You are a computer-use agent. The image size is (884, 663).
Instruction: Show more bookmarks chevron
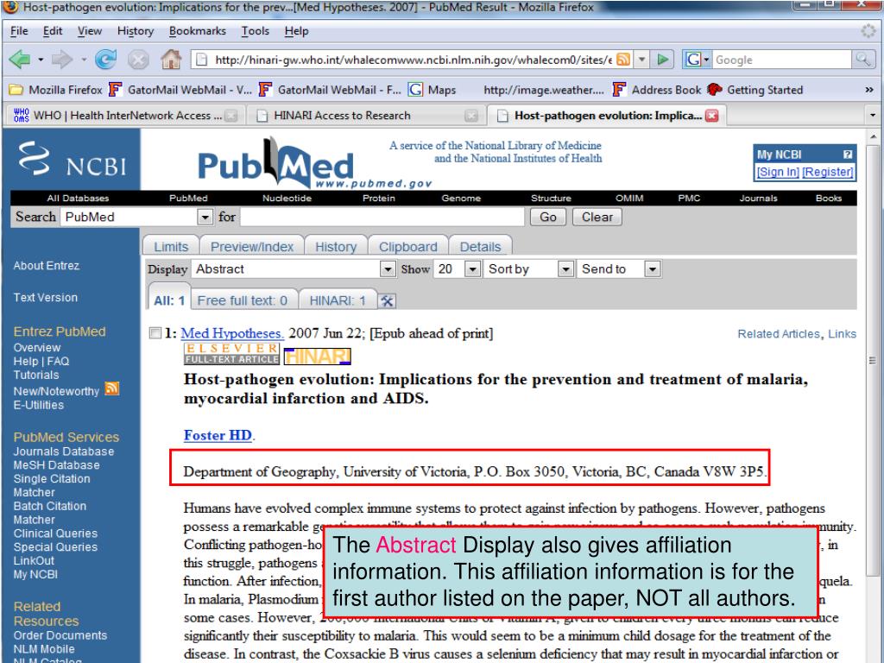pyautogui.click(x=868, y=90)
